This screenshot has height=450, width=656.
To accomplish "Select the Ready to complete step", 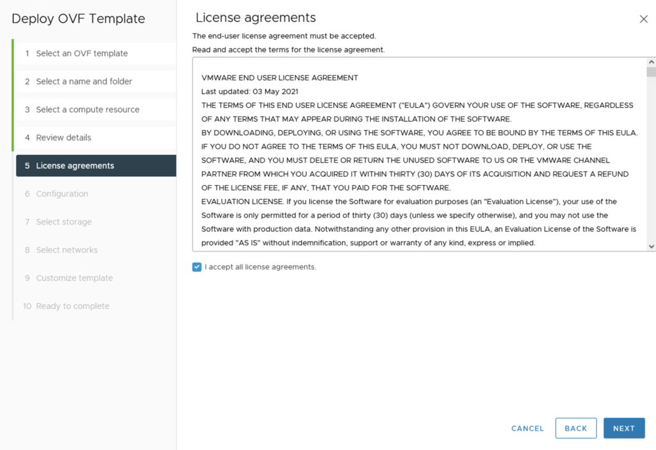I will click(x=72, y=307).
